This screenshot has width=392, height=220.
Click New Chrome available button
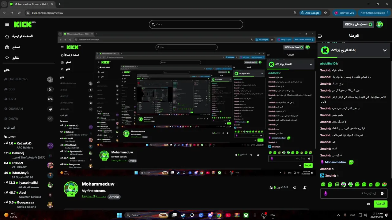[x=372, y=13]
